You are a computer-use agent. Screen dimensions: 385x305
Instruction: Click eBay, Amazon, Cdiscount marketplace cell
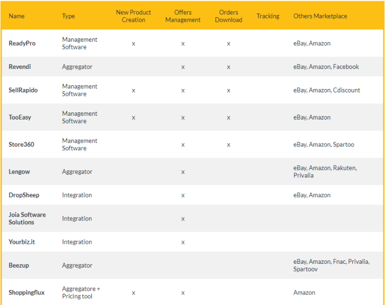coord(327,90)
